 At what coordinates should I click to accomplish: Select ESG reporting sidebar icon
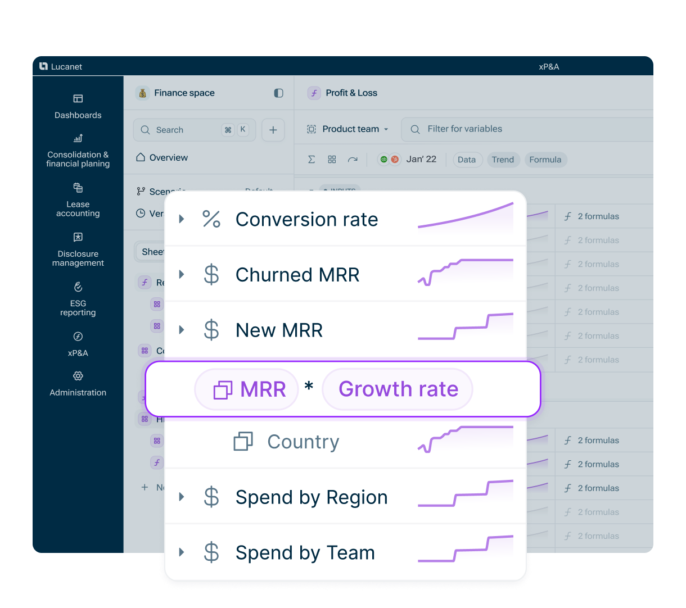point(78,287)
